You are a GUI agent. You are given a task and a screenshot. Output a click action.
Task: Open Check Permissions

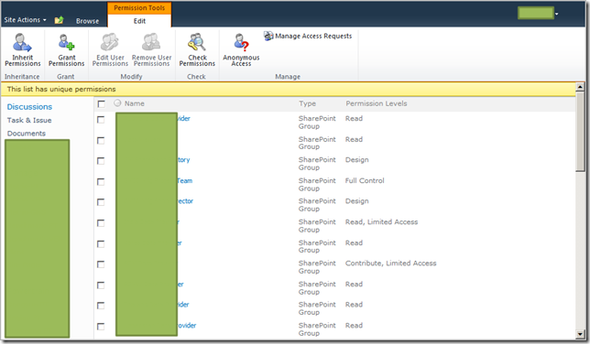197,50
